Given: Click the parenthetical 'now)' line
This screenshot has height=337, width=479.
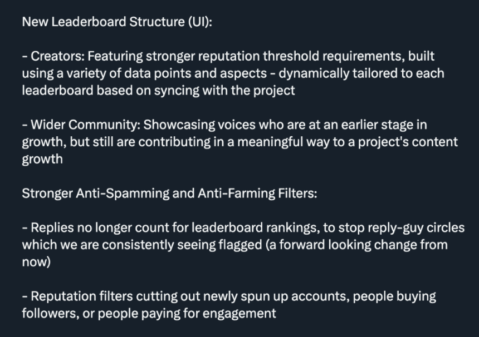Looking at the screenshot, I should click(36, 262).
